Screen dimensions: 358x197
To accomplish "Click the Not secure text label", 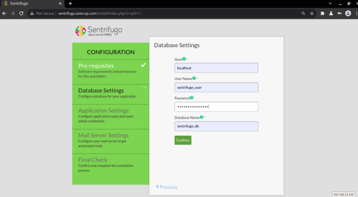I will 45,13.
